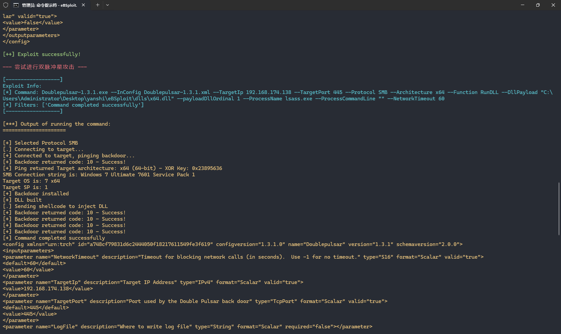Click the '<config xmlns="urn:trch"' line

[233, 244]
